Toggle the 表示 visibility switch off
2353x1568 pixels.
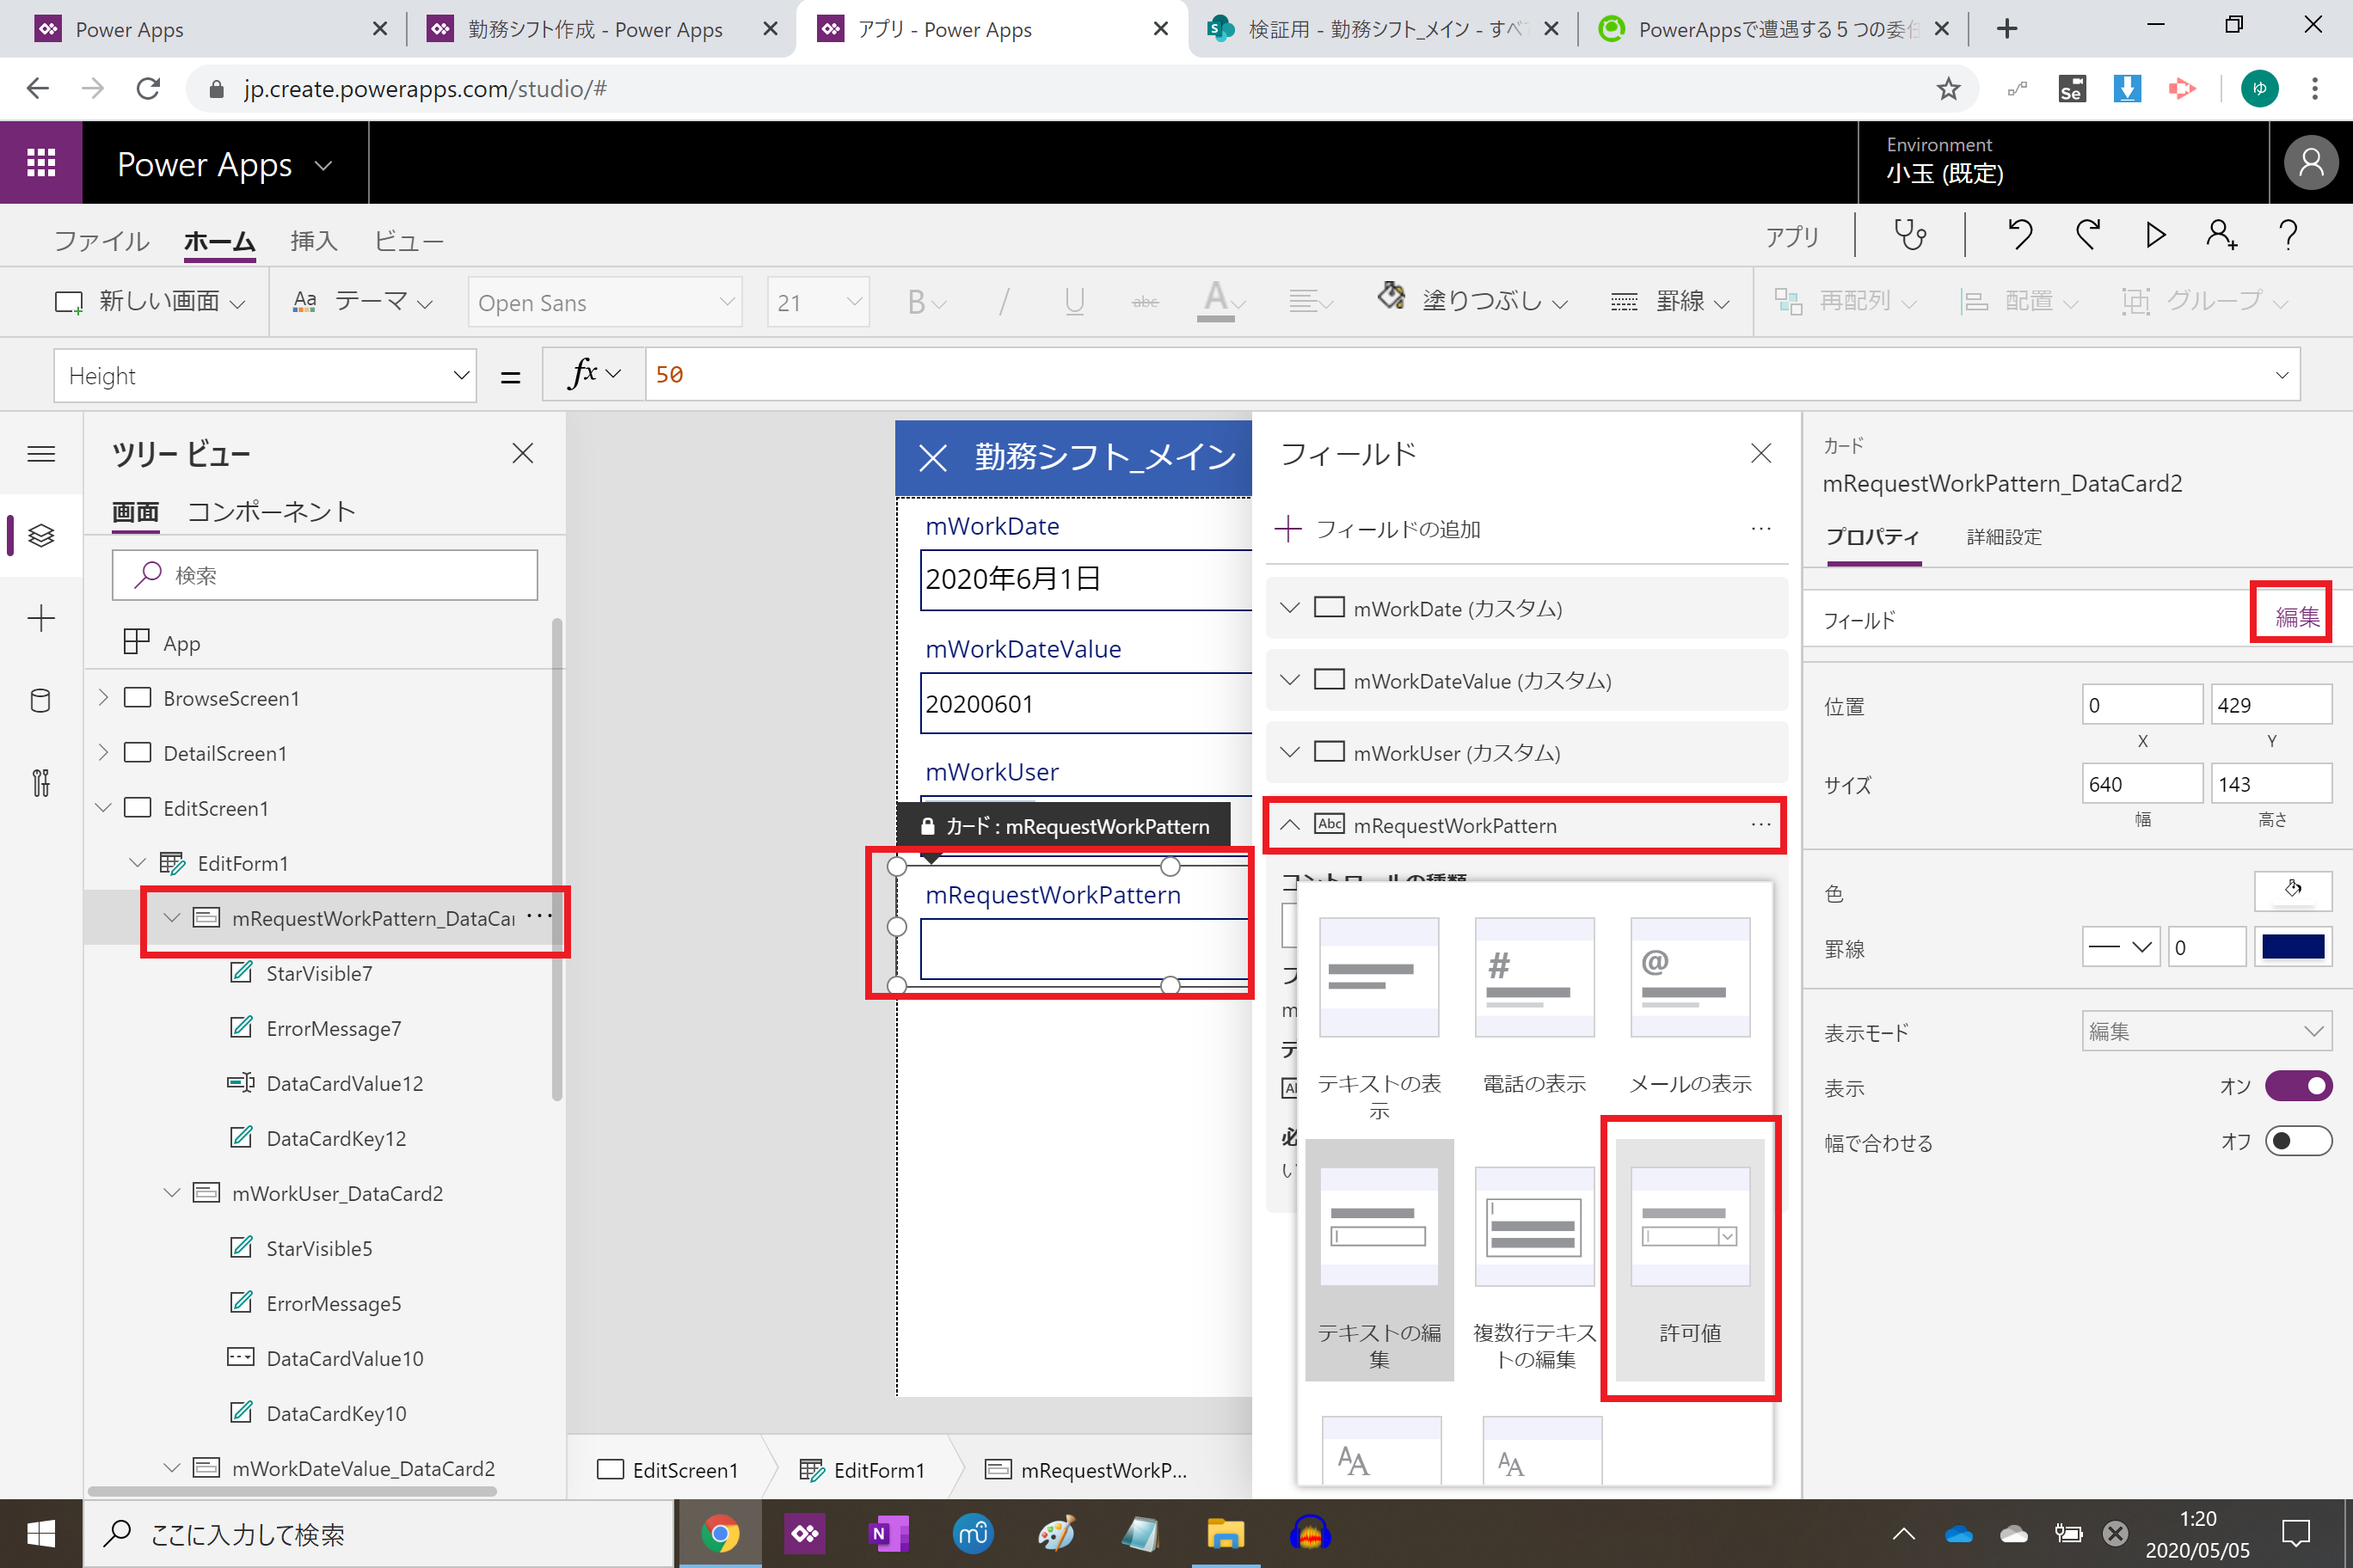click(2298, 1086)
